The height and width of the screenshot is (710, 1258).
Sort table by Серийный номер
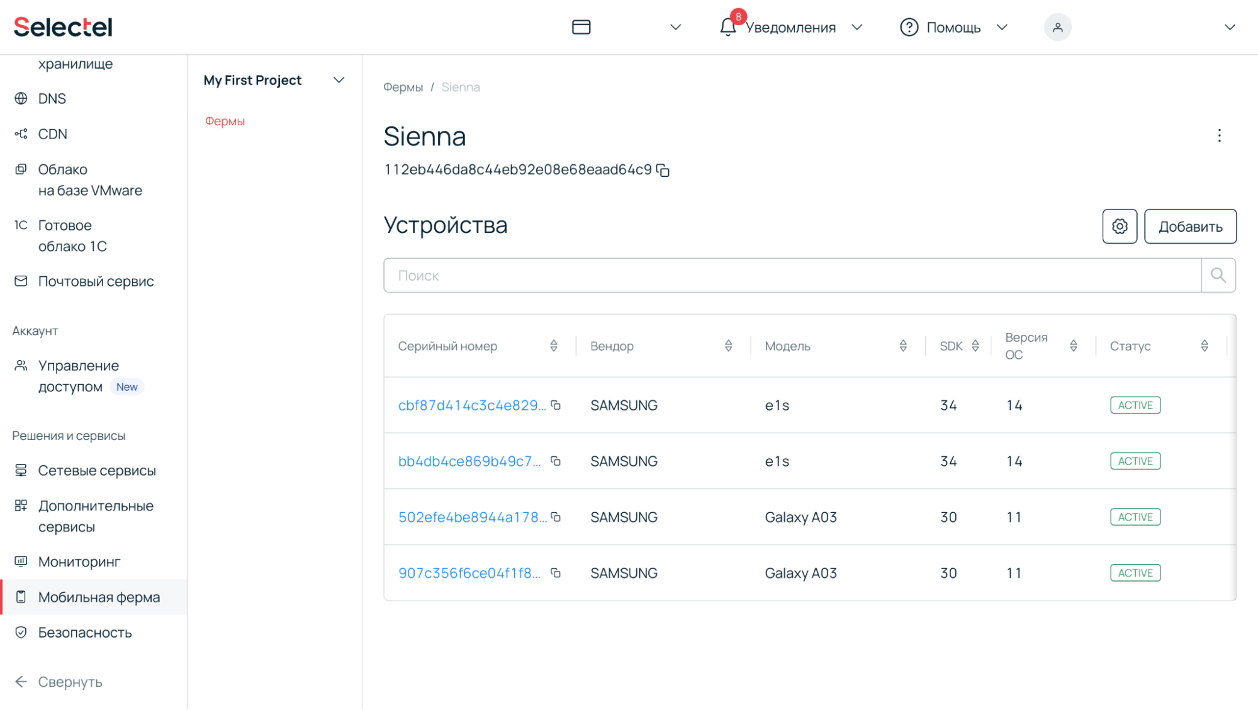click(x=554, y=346)
